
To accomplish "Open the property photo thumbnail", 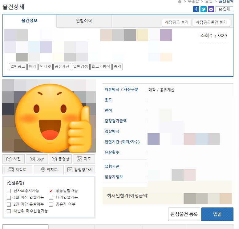I will pos(49,116).
